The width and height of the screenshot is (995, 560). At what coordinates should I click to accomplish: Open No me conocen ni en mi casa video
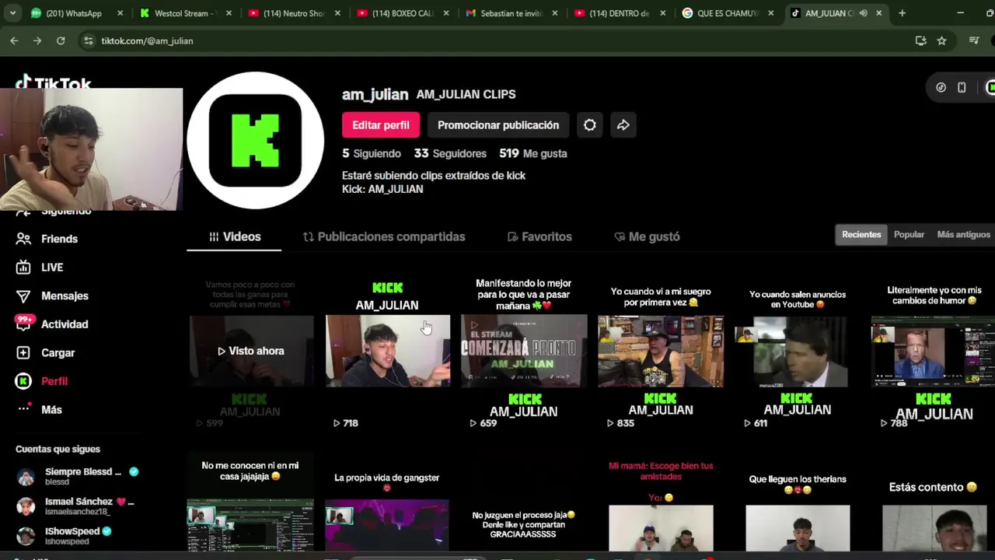(x=250, y=502)
